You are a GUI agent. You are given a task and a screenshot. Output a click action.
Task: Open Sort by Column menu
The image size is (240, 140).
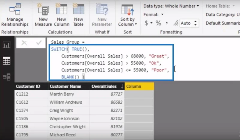[127, 15]
